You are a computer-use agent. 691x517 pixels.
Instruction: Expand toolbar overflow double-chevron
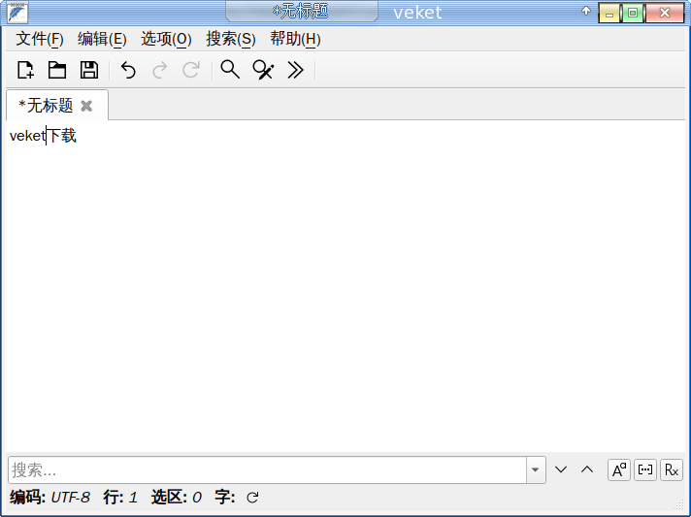click(x=295, y=70)
